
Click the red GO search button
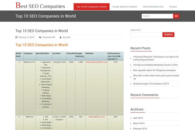point(176,16)
